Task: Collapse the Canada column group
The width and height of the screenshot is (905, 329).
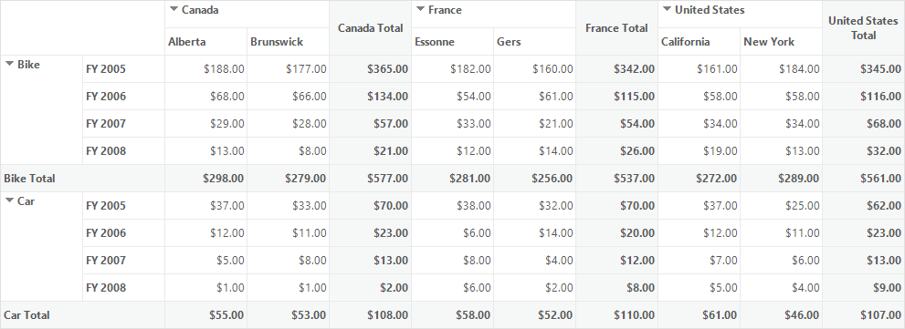Action: tap(174, 9)
